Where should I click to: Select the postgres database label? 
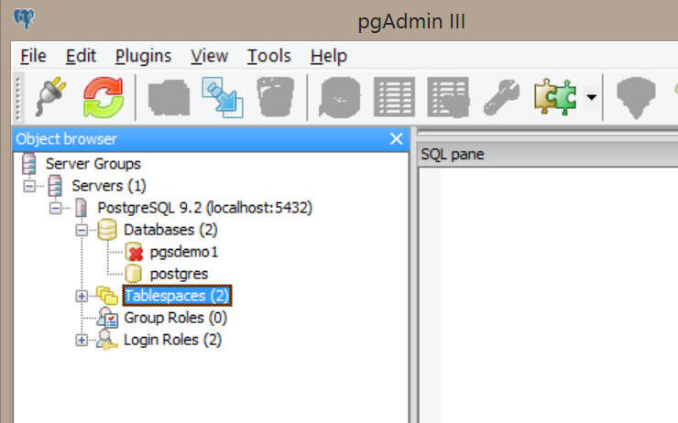(x=179, y=274)
